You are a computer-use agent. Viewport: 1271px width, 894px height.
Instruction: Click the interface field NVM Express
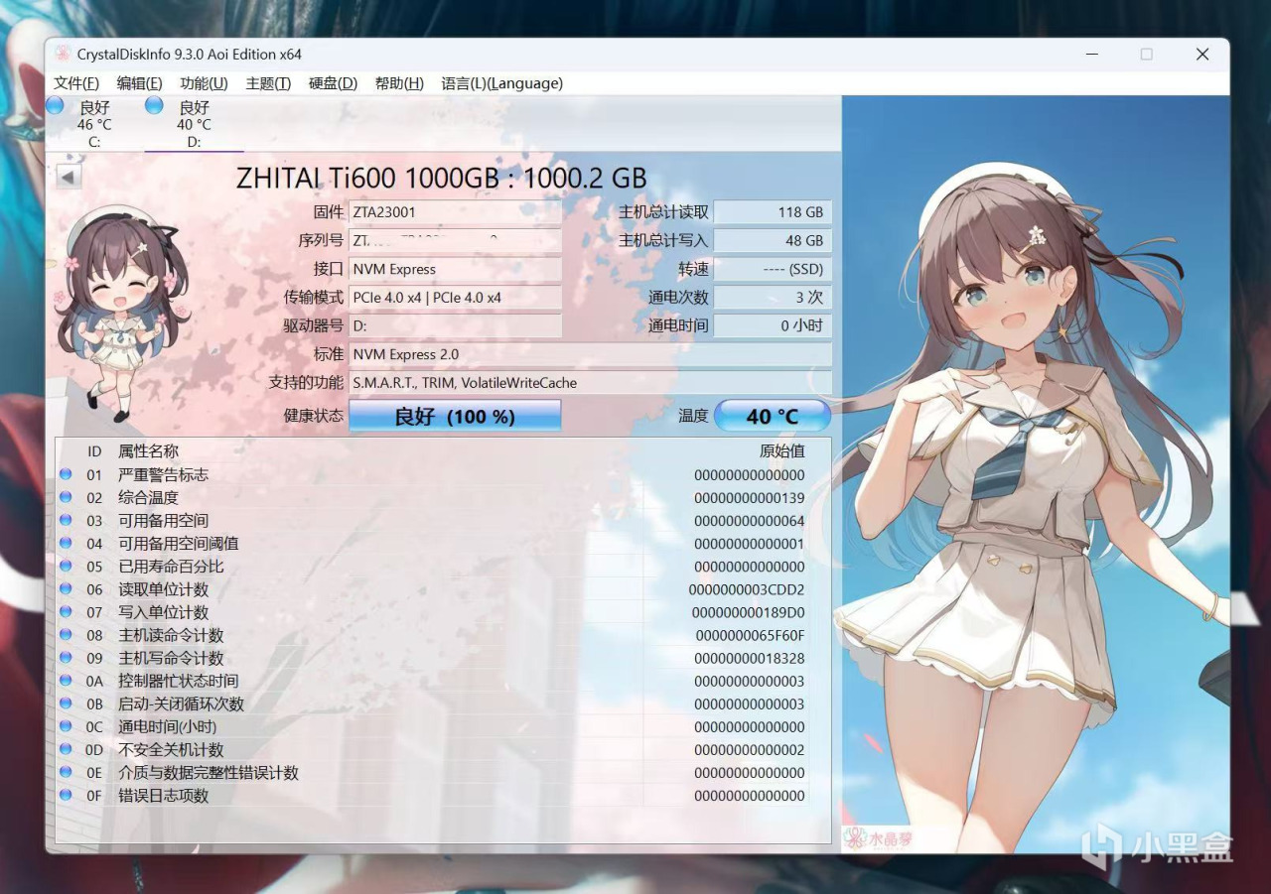pyautogui.click(x=455, y=269)
